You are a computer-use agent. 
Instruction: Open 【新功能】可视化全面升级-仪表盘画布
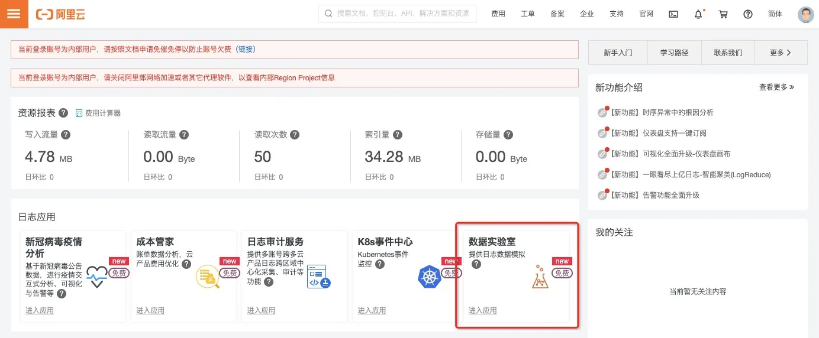click(x=670, y=154)
